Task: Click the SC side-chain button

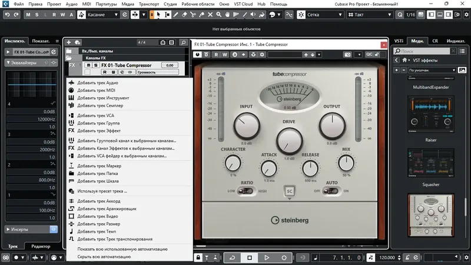Action: 288,191
